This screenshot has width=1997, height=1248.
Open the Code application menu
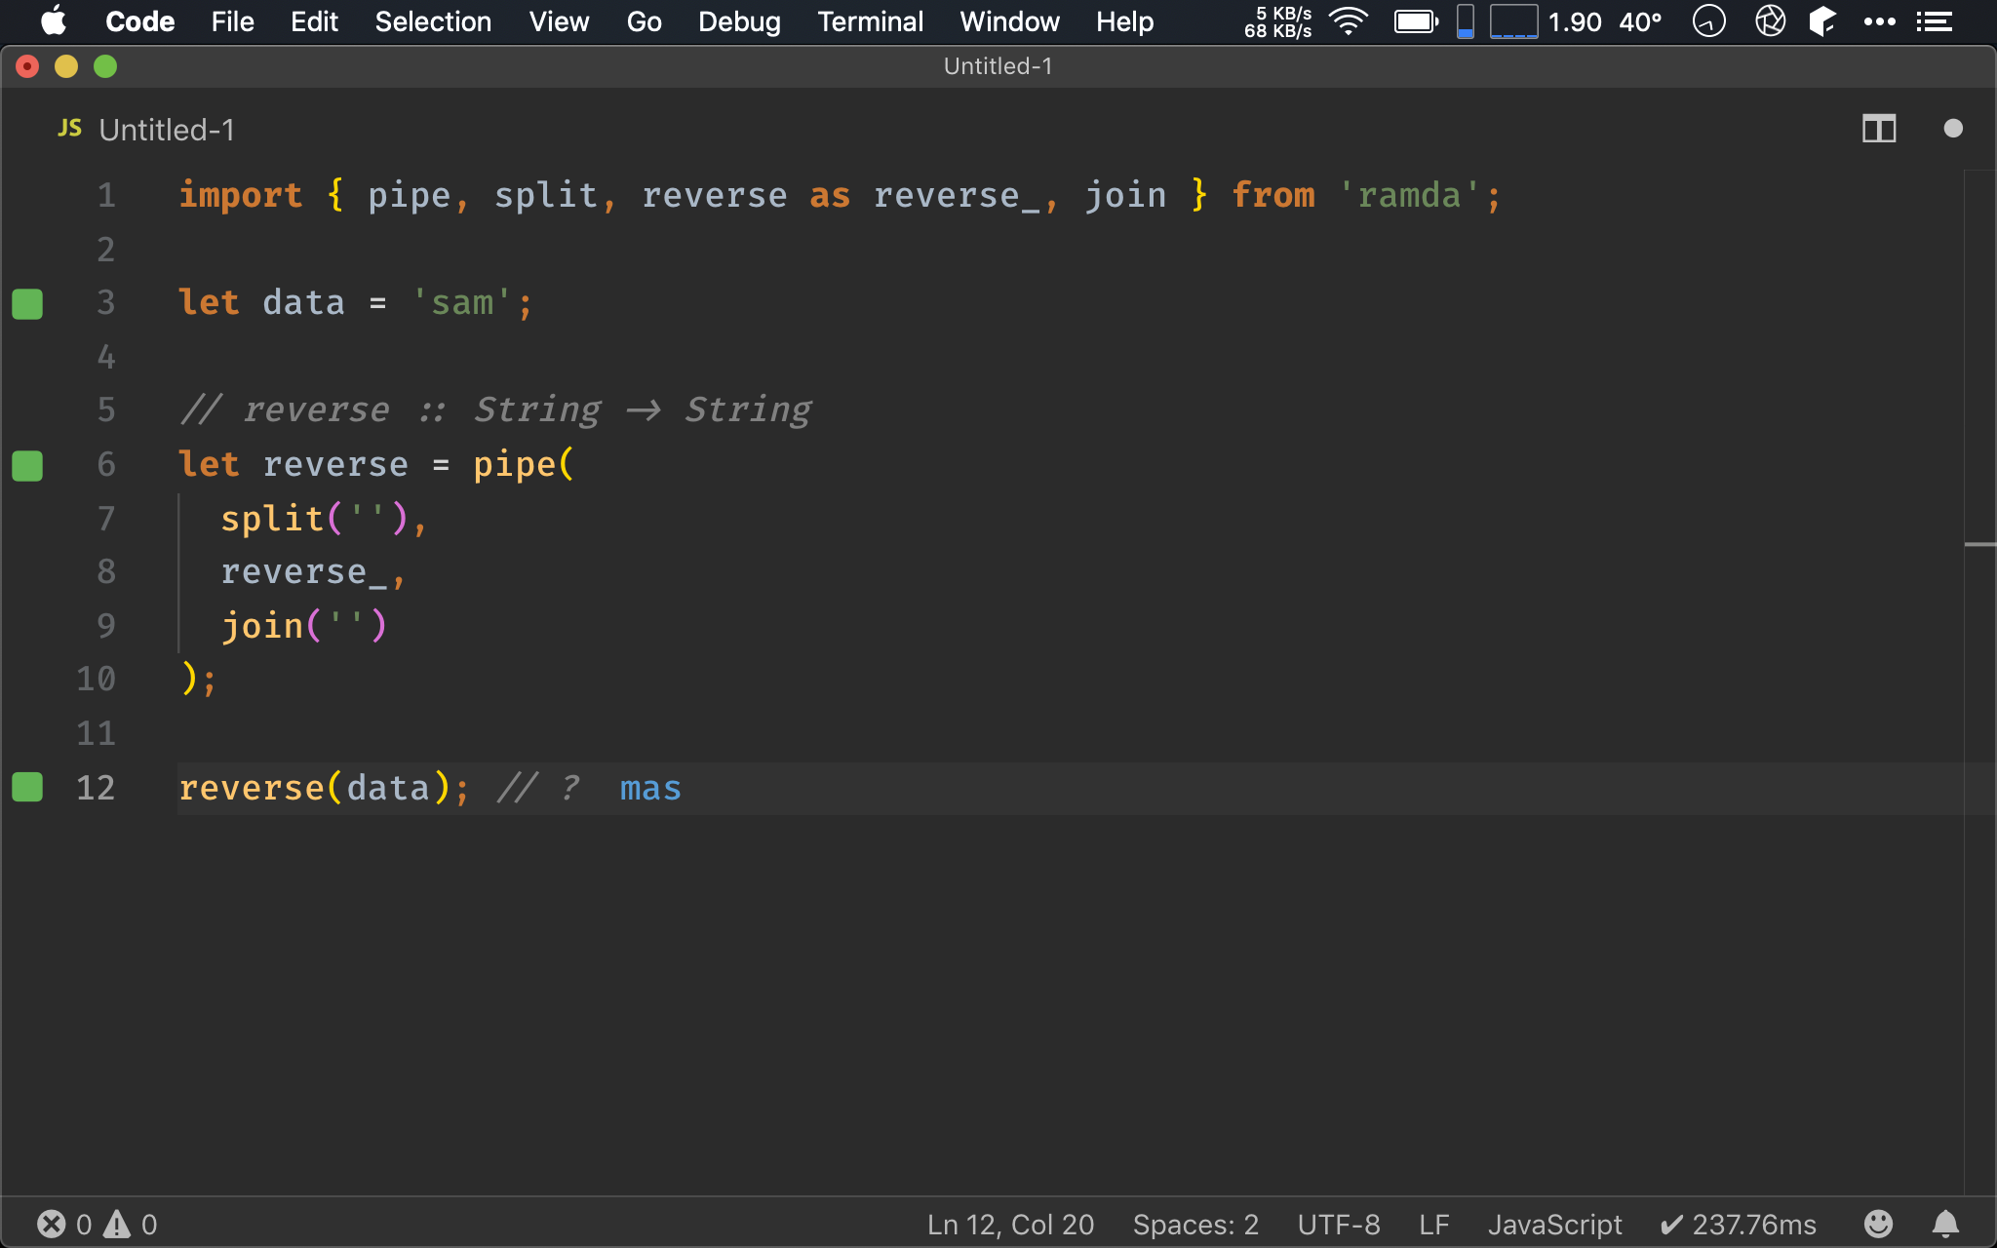coord(139,21)
